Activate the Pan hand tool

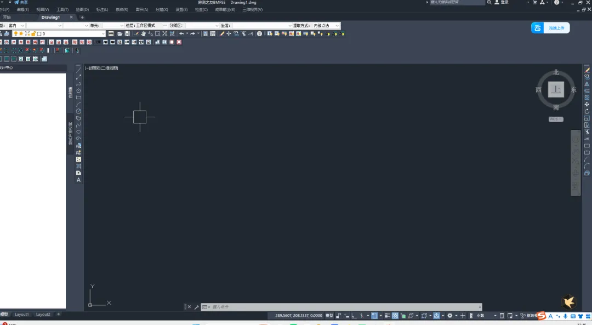coord(143,34)
